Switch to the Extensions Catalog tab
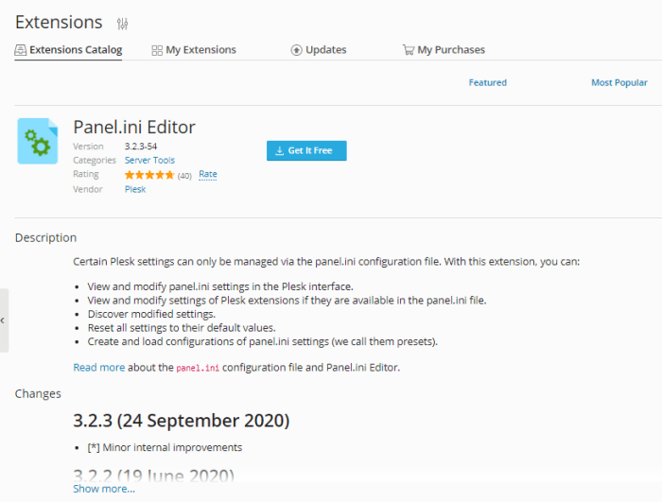The height and width of the screenshot is (502, 662). (68, 50)
